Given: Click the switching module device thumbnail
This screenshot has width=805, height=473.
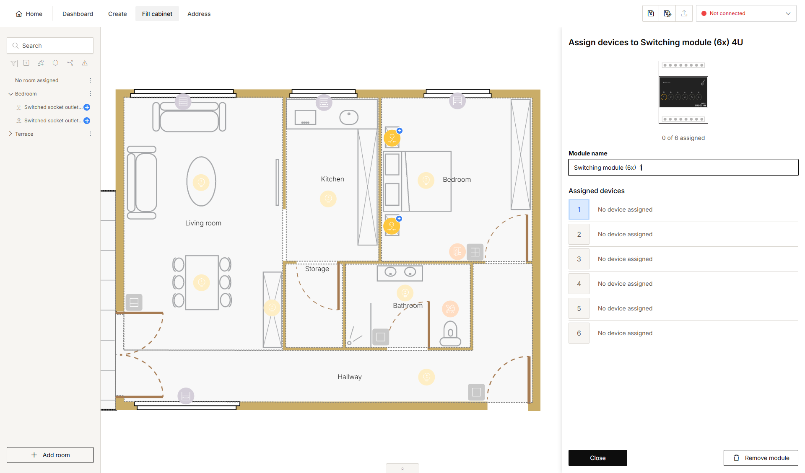Looking at the screenshot, I should click(683, 92).
